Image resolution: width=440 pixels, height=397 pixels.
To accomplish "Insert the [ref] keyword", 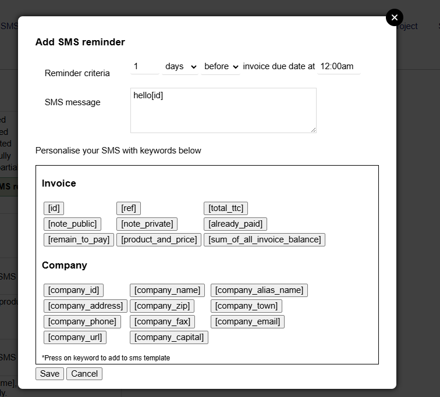I will 129,208.
